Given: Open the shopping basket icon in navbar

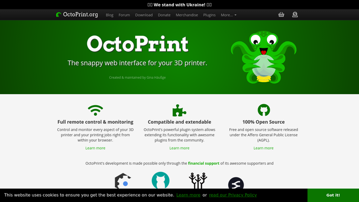Looking at the screenshot, I should click(281, 15).
